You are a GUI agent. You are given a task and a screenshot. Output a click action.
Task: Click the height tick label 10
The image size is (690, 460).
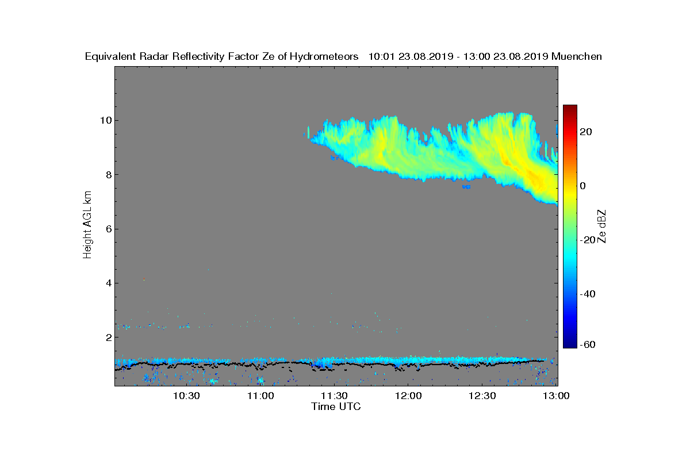tap(105, 120)
